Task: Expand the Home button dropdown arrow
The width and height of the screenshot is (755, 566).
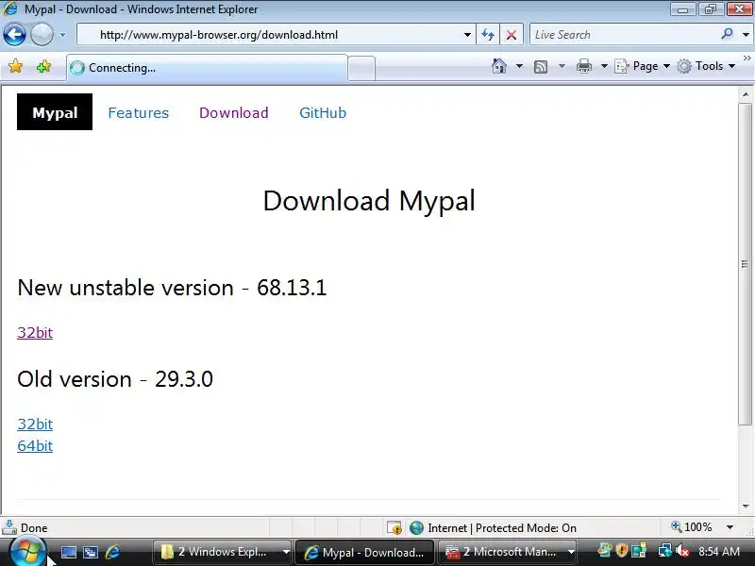Action: click(x=520, y=66)
